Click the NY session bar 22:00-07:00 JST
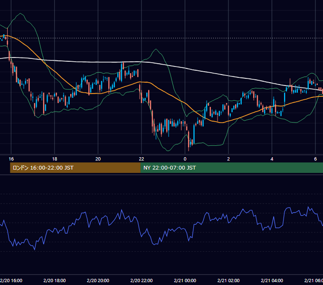This screenshot has width=323, height=285. click(232, 168)
